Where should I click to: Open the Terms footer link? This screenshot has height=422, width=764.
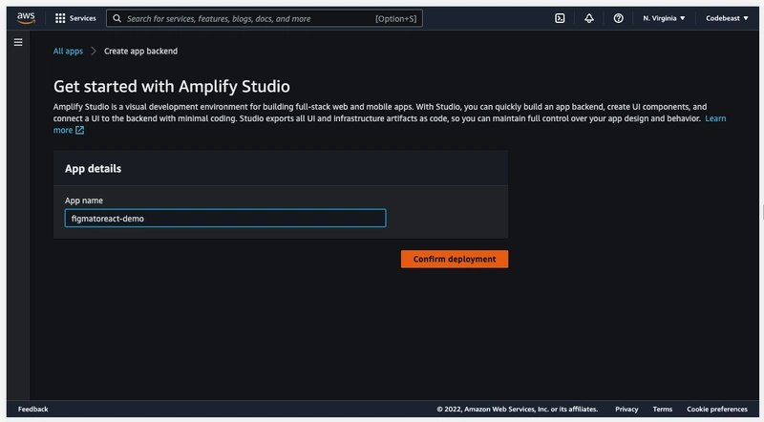coord(663,410)
